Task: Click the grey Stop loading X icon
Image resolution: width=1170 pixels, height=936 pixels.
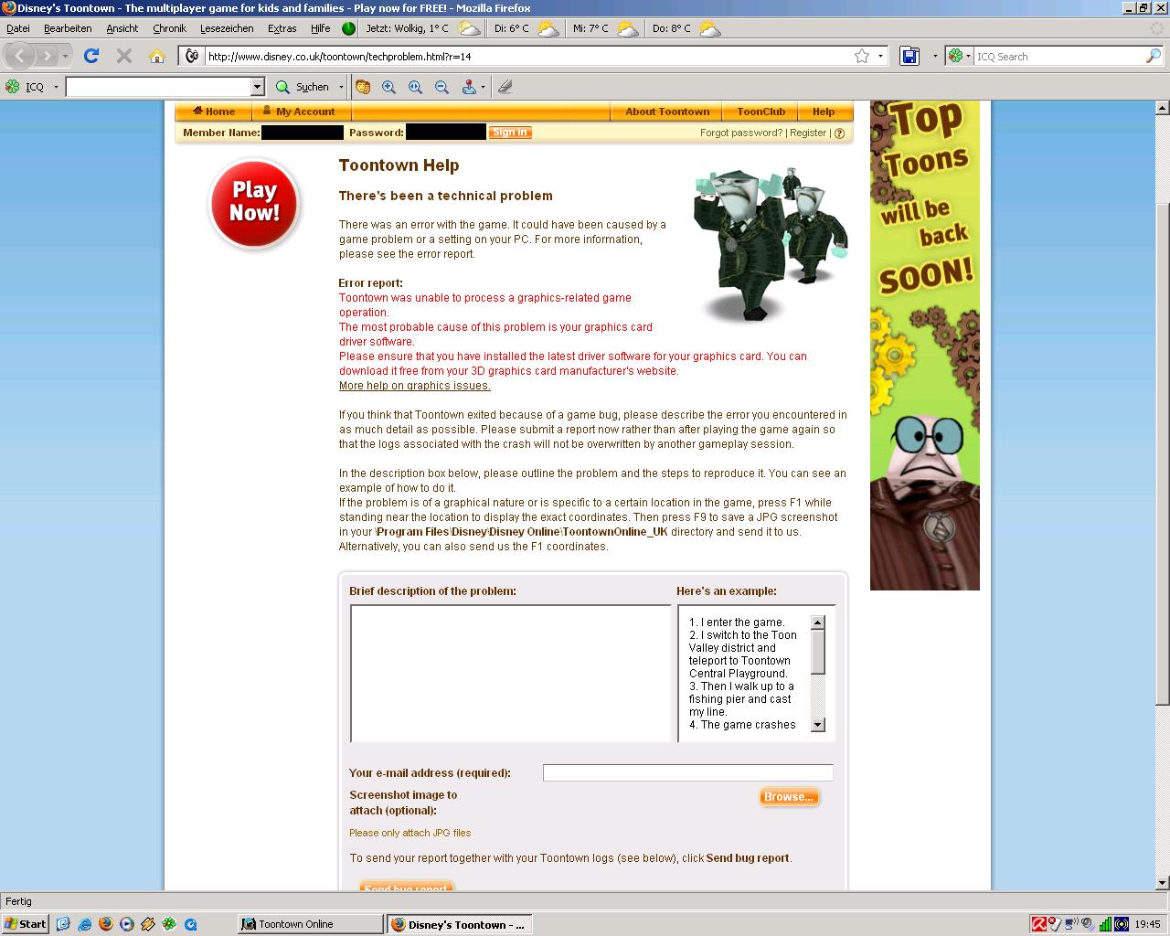Action: click(124, 56)
